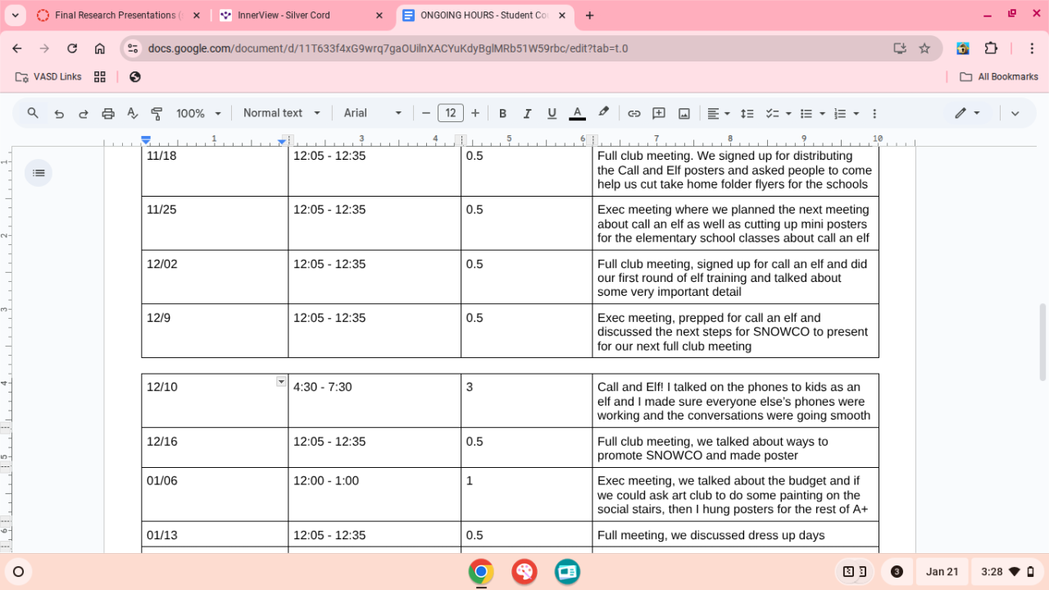Open the ChromeOS launcher

(x=18, y=571)
